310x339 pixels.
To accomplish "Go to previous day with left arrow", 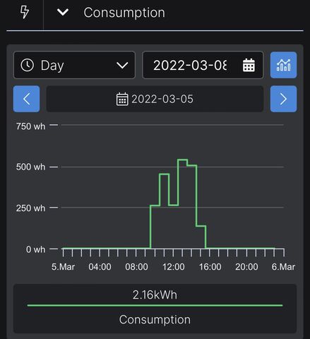I will (x=26, y=99).
